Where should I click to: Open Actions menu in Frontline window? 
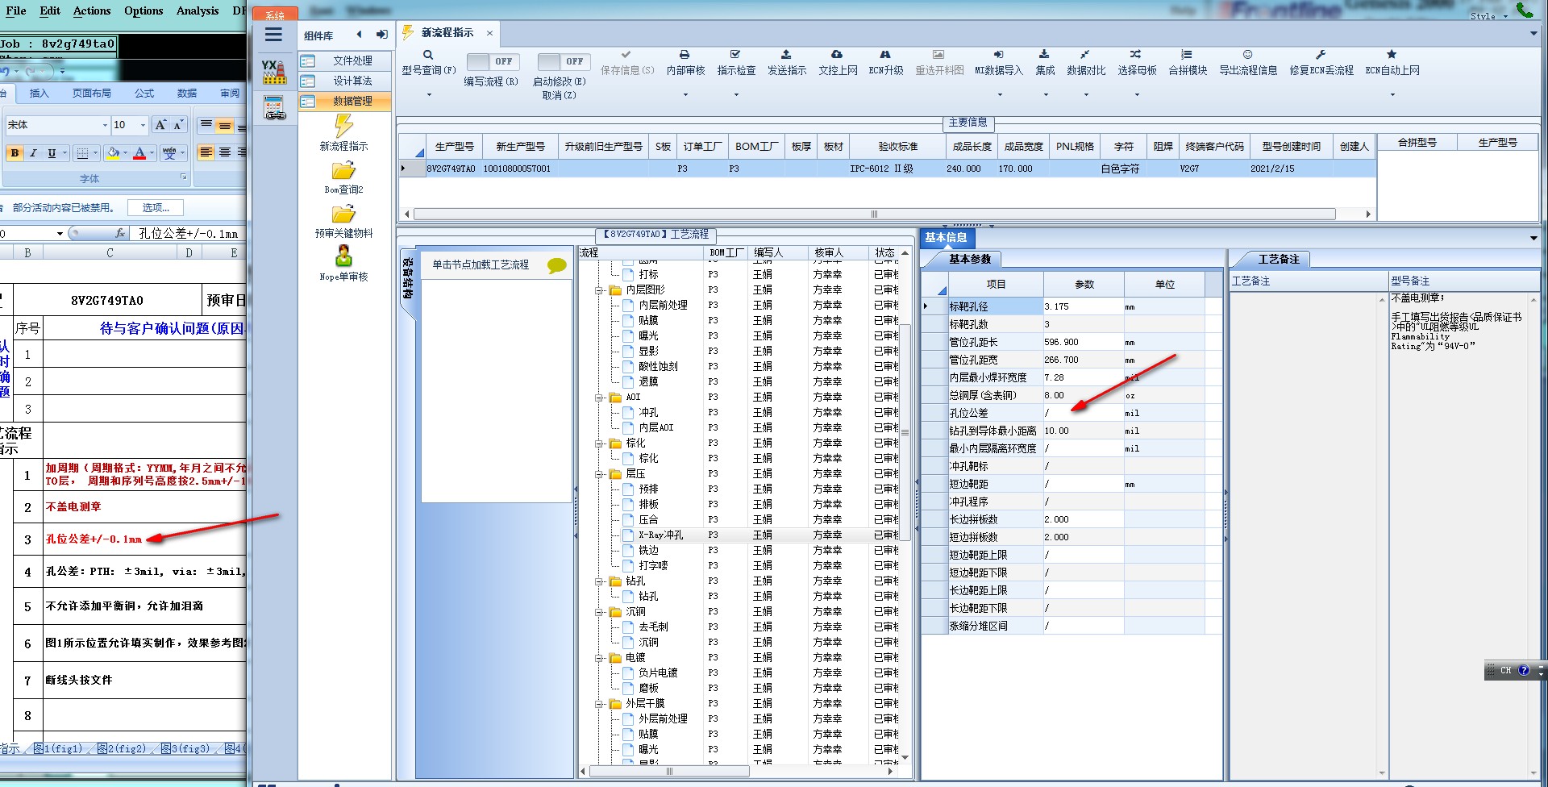[x=92, y=11]
